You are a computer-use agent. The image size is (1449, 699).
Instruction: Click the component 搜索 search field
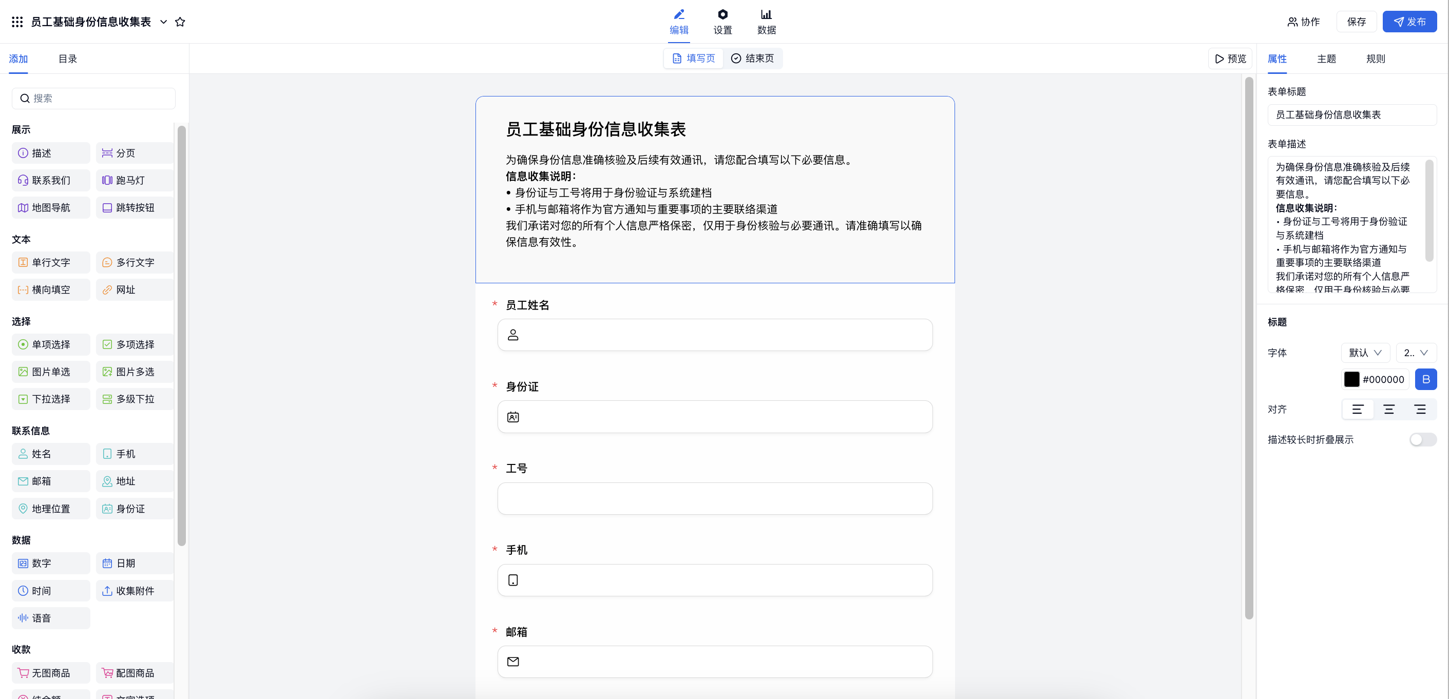pyautogui.click(x=93, y=99)
